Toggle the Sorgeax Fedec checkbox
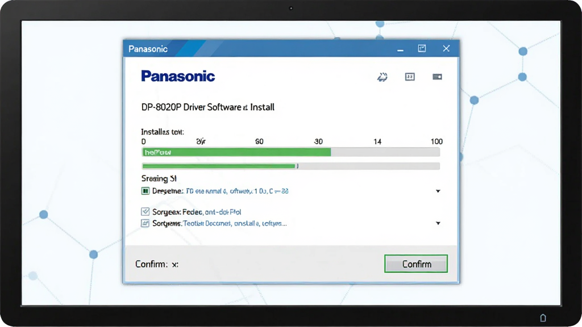Image resolution: width=582 pixels, height=327 pixels. pos(145,212)
